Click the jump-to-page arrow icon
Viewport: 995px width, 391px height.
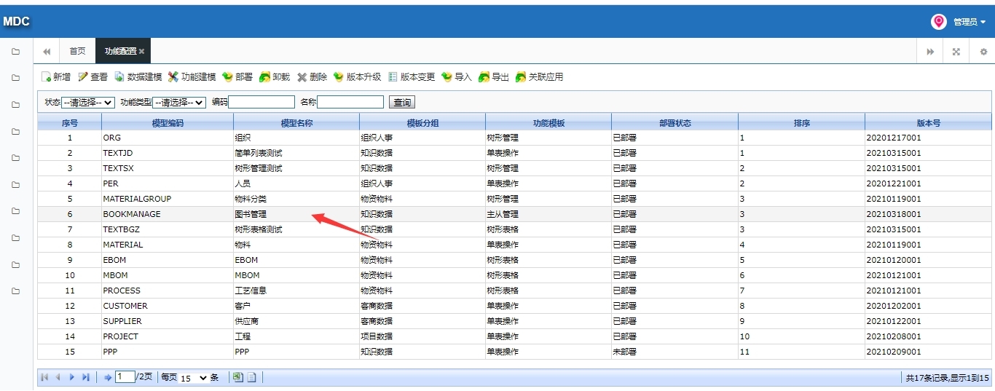coord(108,377)
